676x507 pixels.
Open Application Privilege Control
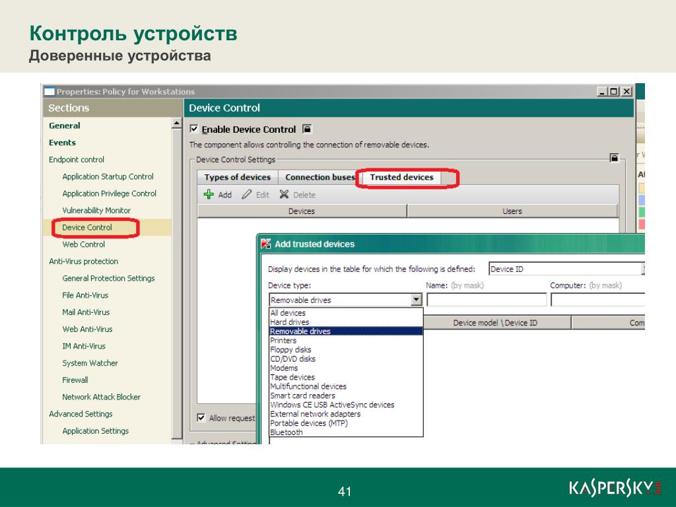109,193
